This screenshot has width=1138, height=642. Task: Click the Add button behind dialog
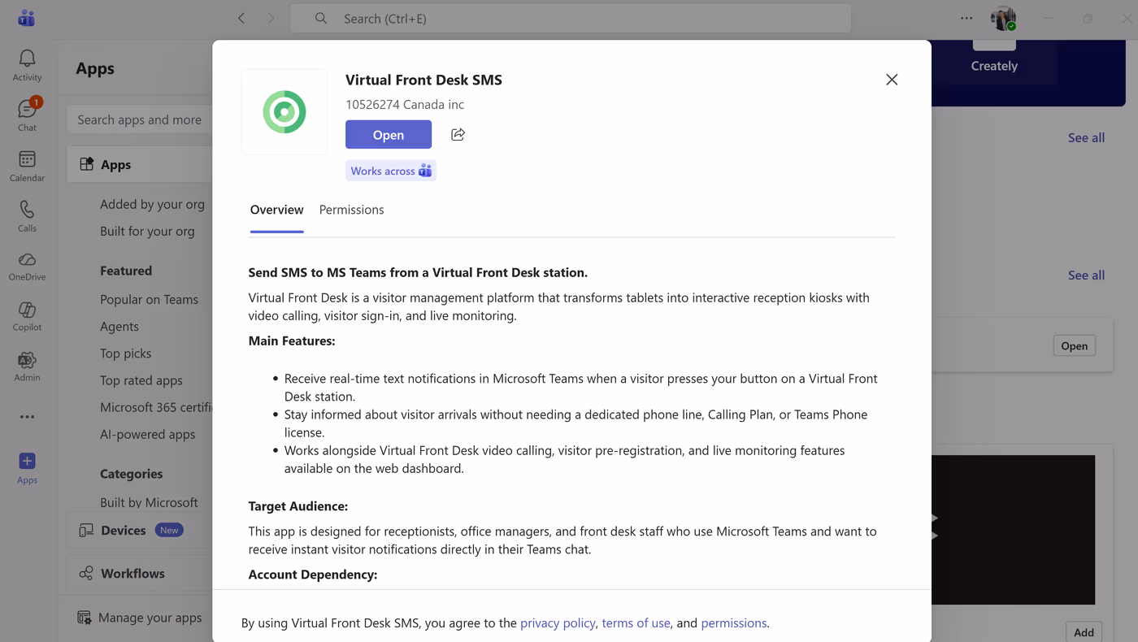point(1084,631)
